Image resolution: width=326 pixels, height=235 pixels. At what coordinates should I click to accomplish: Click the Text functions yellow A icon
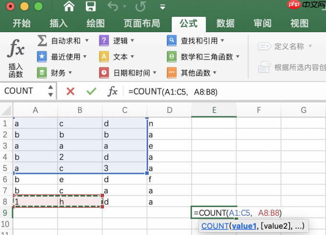click(104, 56)
